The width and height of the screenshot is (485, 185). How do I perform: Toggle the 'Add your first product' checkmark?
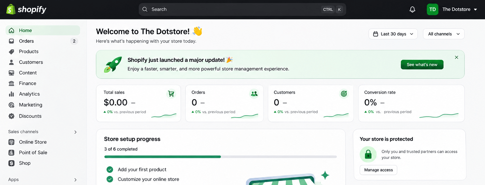point(110,170)
